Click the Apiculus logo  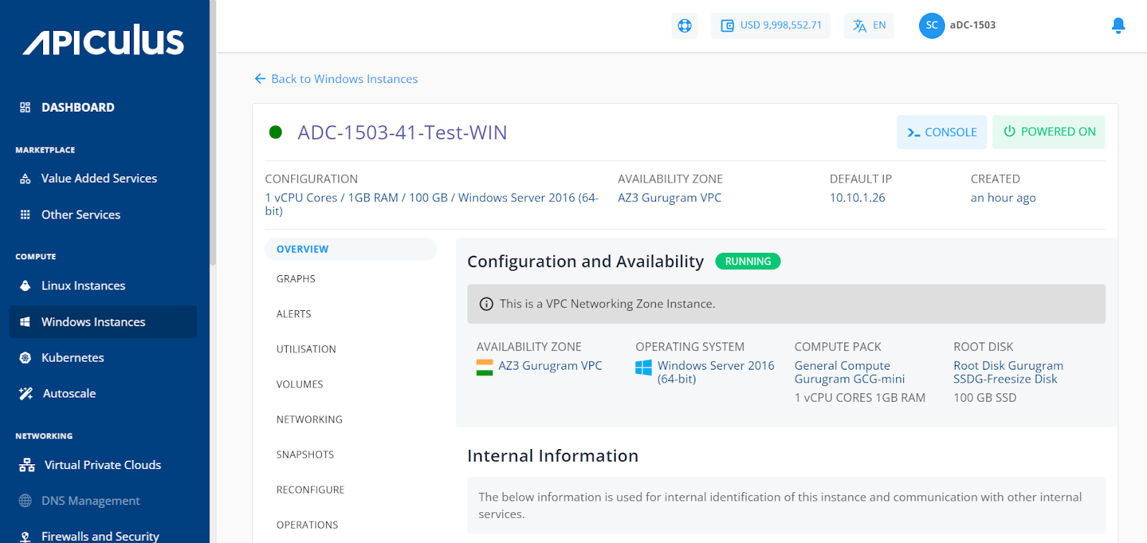103,40
